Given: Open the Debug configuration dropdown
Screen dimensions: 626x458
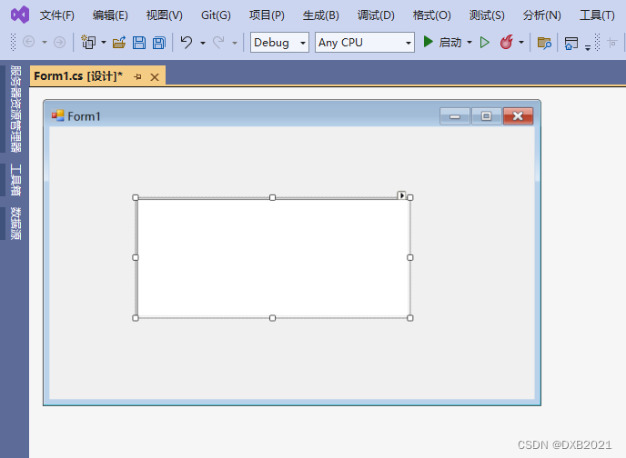Looking at the screenshot, I should pos(279,42).
